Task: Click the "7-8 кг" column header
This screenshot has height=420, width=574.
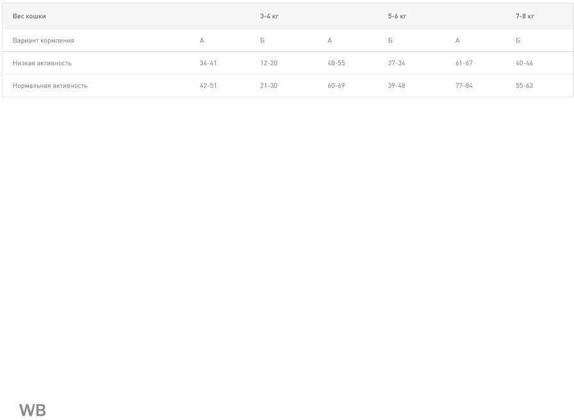Action: (x=525, y=17)
